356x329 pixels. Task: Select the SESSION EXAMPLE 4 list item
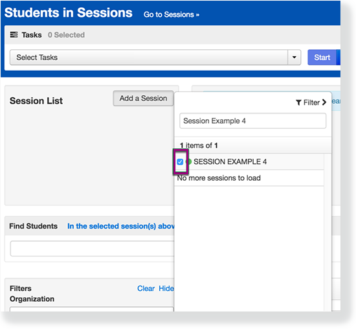(249, 162)
